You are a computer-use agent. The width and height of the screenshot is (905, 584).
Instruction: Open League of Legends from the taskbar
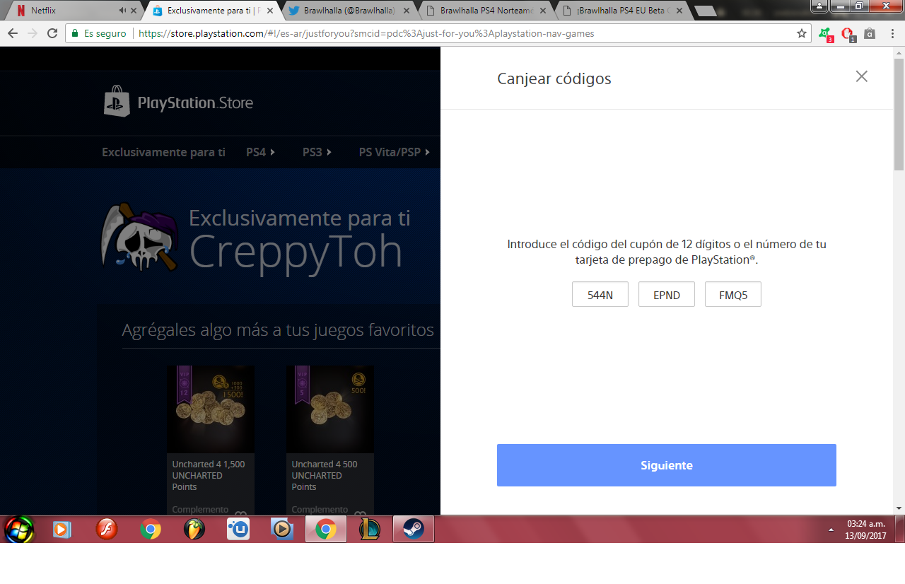(x=370, y=529)
